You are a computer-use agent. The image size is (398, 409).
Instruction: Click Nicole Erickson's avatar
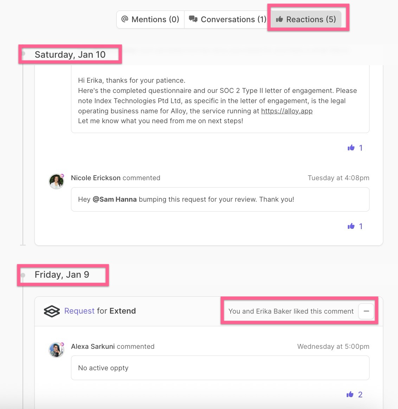pos(56,181)
